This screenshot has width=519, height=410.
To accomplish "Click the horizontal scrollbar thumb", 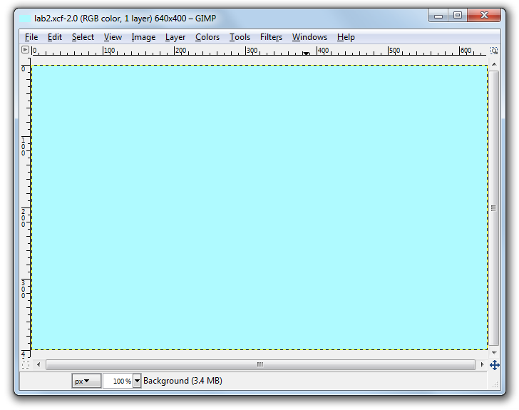I will pyautogui.click(x=260, y=364).
